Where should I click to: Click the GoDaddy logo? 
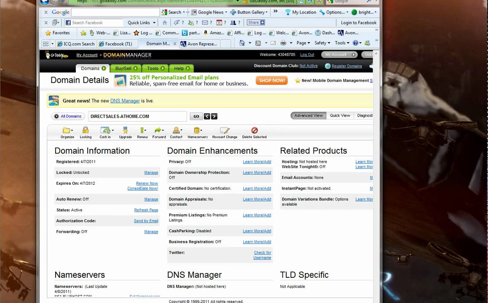56,55
